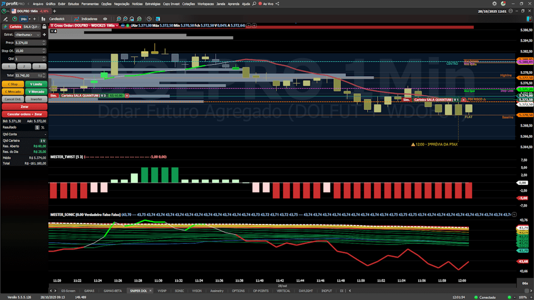
Task: Open the Ferramentas menu
Action: pos(90,3)
